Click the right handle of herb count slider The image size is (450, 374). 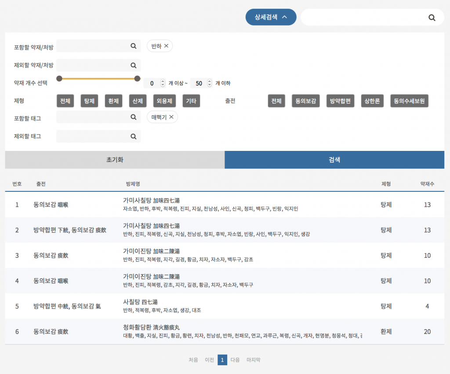pyautogui.click(x=137, y=79)
